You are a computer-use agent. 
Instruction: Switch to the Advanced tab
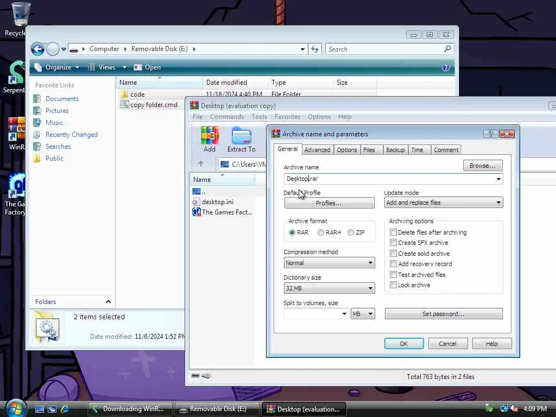click(x=317, y=150)
